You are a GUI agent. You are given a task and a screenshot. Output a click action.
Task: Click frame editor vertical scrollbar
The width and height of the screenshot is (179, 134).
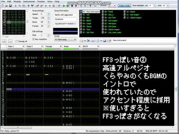point(27,22)
